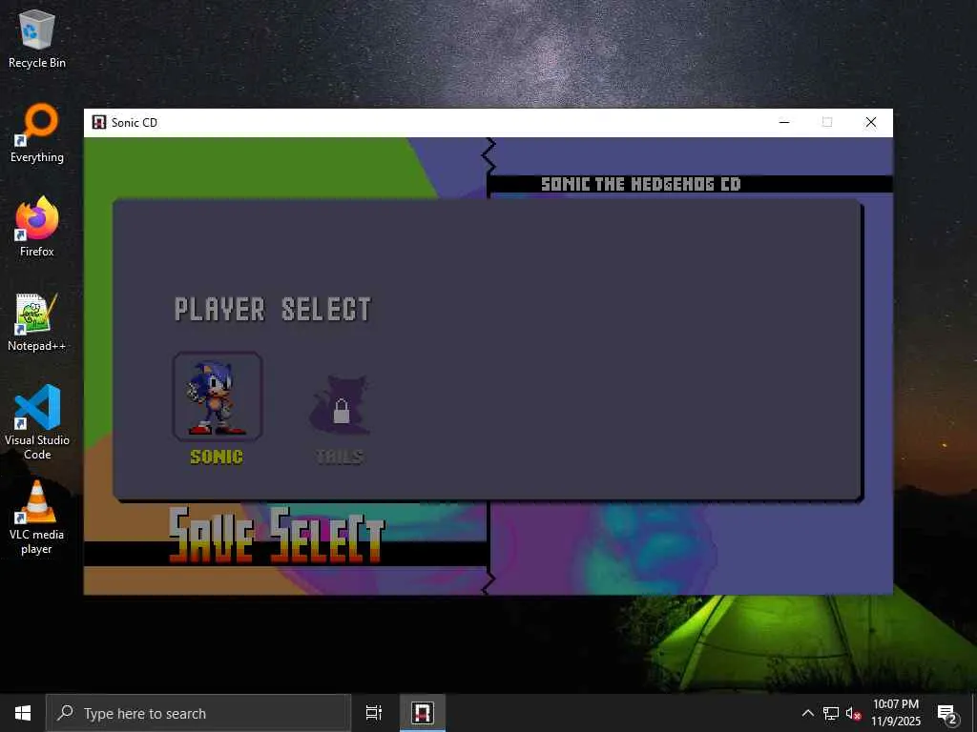Viewport: 977px width, 732px height.
Task: Open Visual Studio Code desktop shortcut
Action: [x=37, y=422]
